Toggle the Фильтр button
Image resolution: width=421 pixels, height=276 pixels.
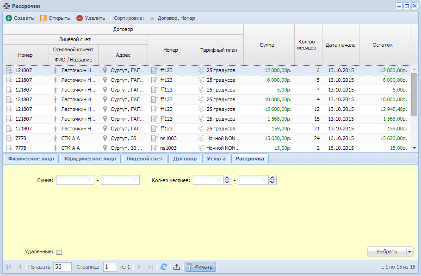click(200, 267)
